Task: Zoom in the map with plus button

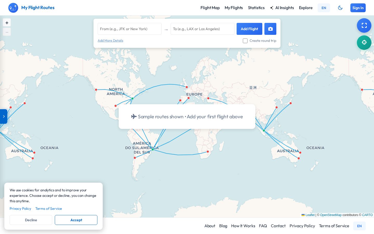Action: point(7,23)
